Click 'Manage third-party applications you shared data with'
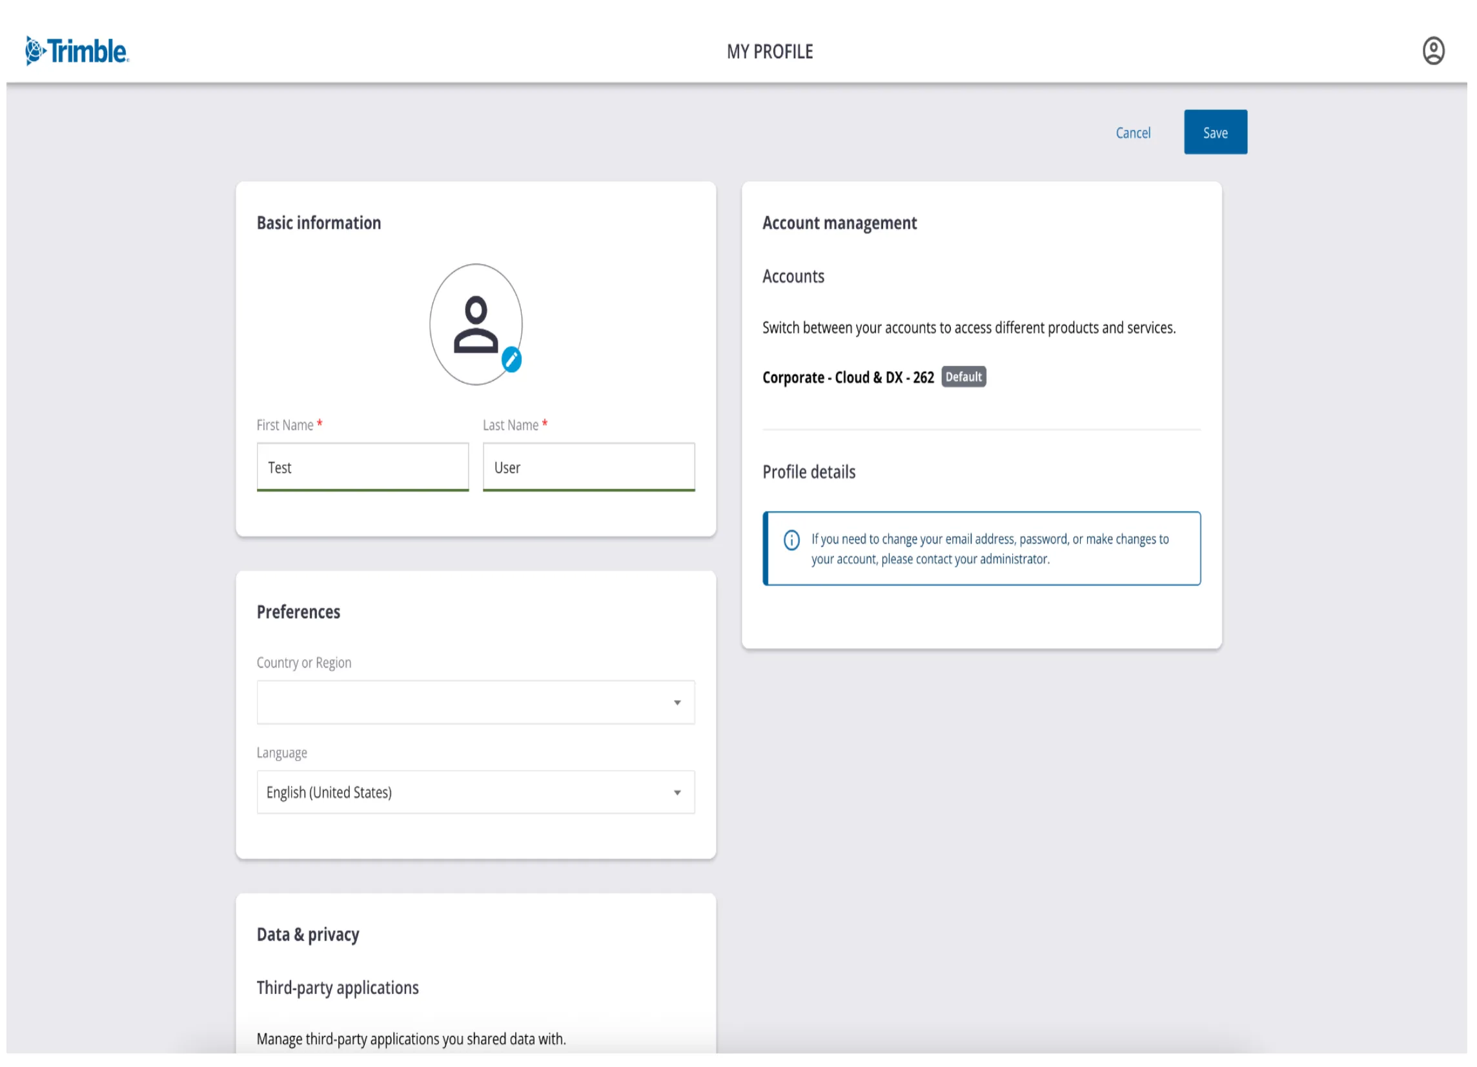The height and width of the screenshot is (1067, 1477). pos(411,1039)
